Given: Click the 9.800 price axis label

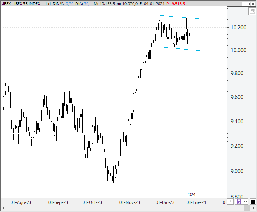Looking at the screenshot, I should (x=237, y=73).
